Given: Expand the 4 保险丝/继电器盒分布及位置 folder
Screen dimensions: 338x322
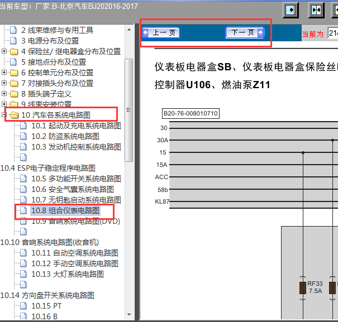Looking at the screenshot, I should coord(4,51).
